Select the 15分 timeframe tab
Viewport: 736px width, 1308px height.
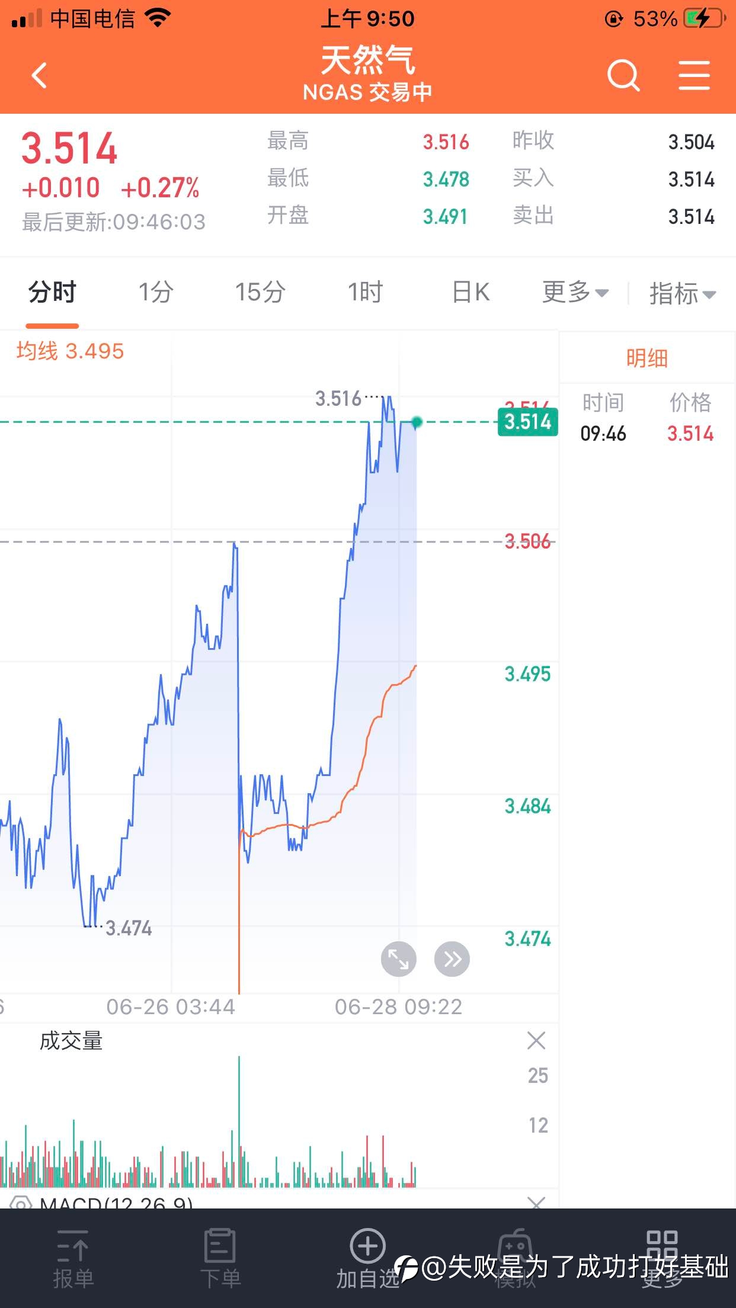260,292
